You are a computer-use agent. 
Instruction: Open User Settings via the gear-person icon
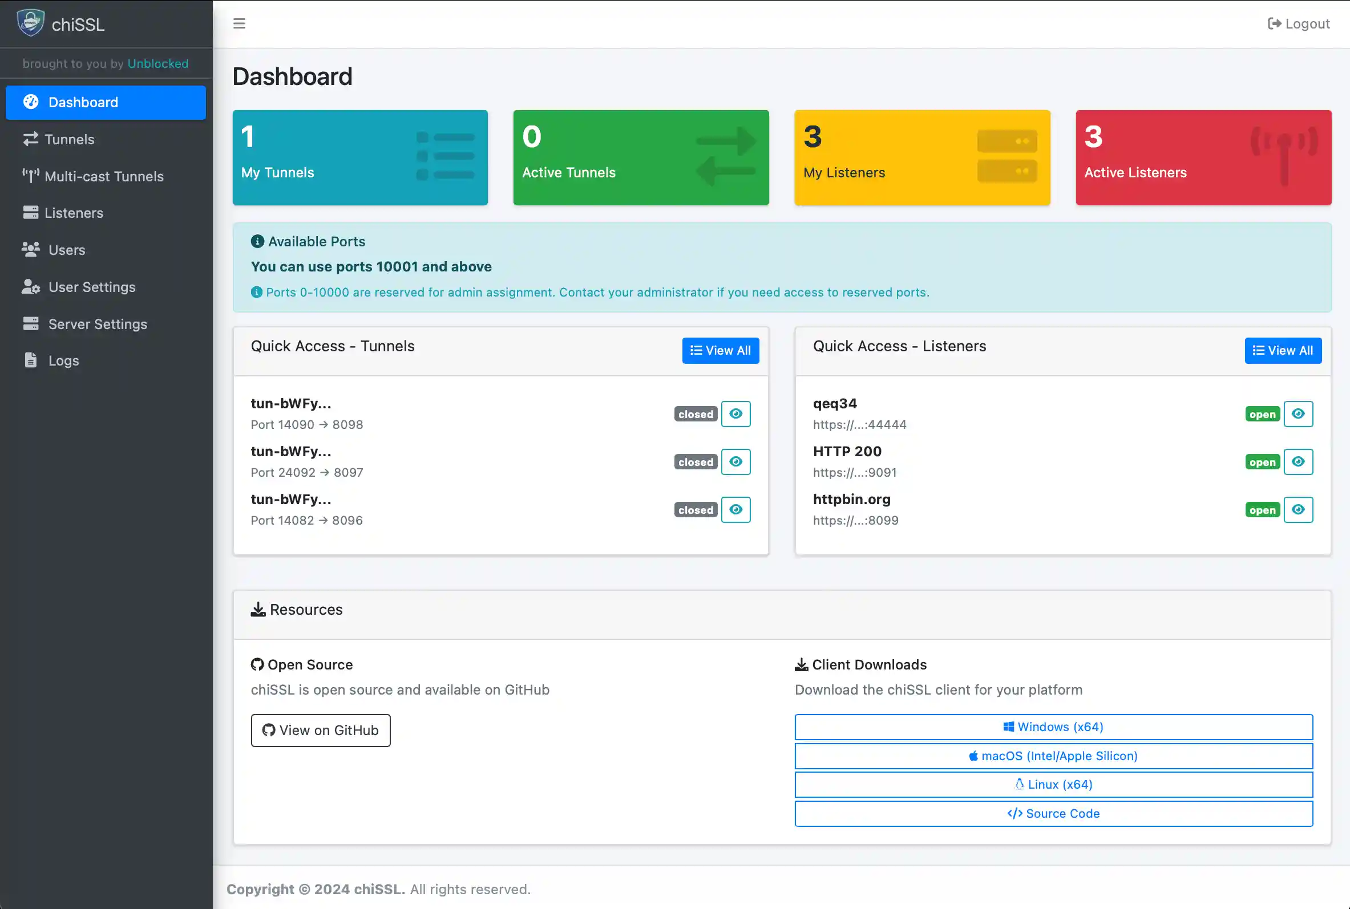tap(31, 287)
